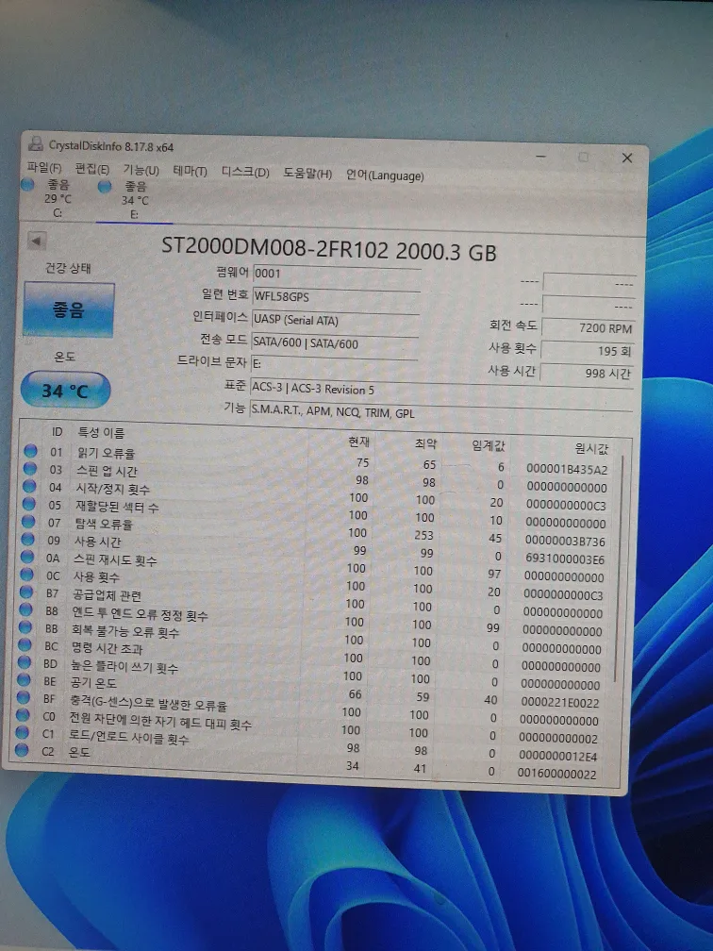The image size is (713, 951).
Task: Click the rotation speed value 7200 RPM
Action: (589, 327)
